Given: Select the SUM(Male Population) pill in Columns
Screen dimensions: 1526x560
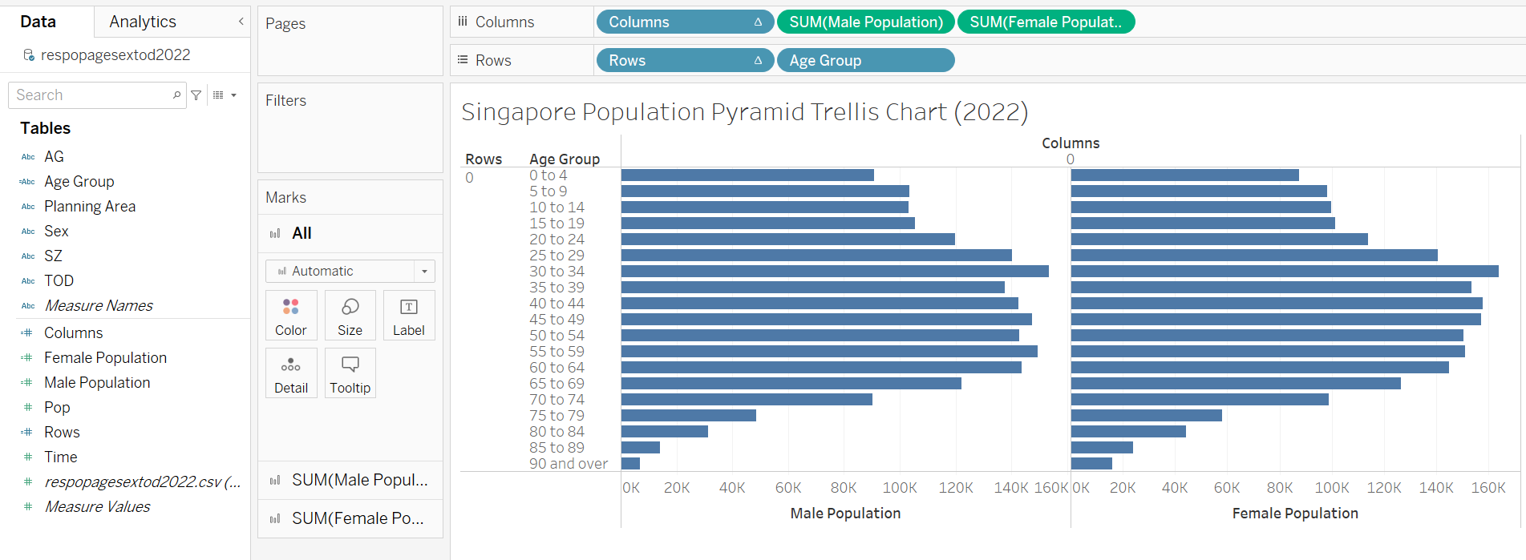Looking at the screenshot, I should click(865, 22).
